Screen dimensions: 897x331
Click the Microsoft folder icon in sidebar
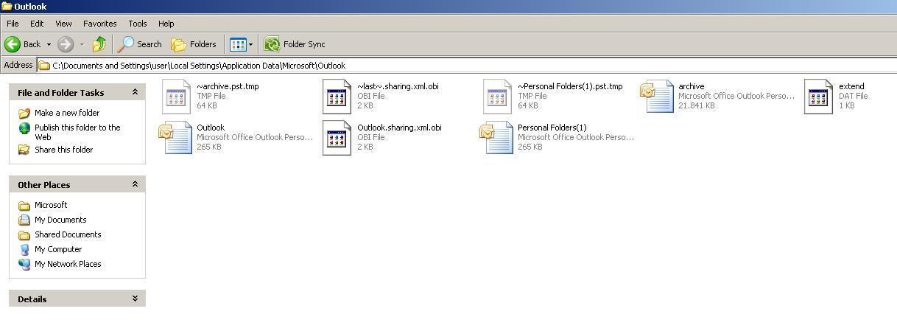(24, 205)
